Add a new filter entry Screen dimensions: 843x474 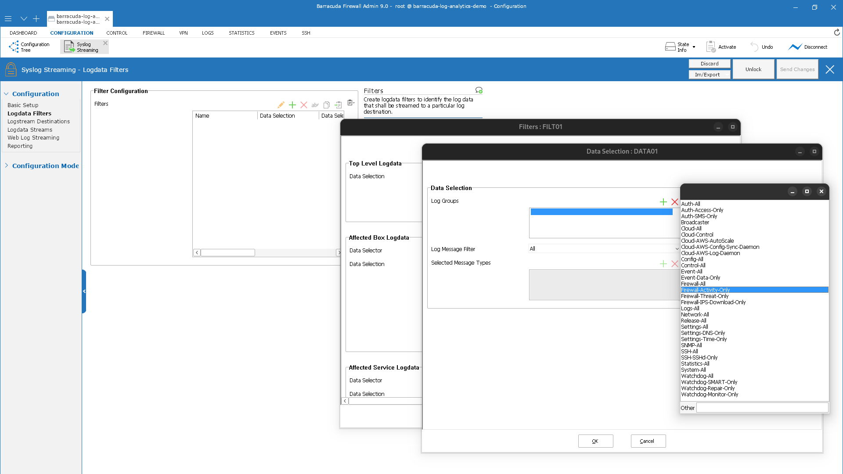(292, 105)
